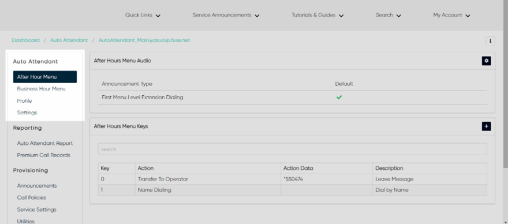Viewport: 508px width, 224px height.
Task: Select the Transfer To Operator row
Action: click(x=292, y=180)
